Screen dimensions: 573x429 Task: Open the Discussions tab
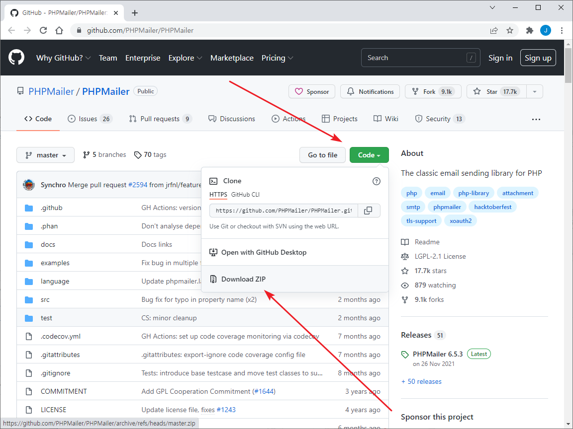pyautogui.click(x=232, y=119)
